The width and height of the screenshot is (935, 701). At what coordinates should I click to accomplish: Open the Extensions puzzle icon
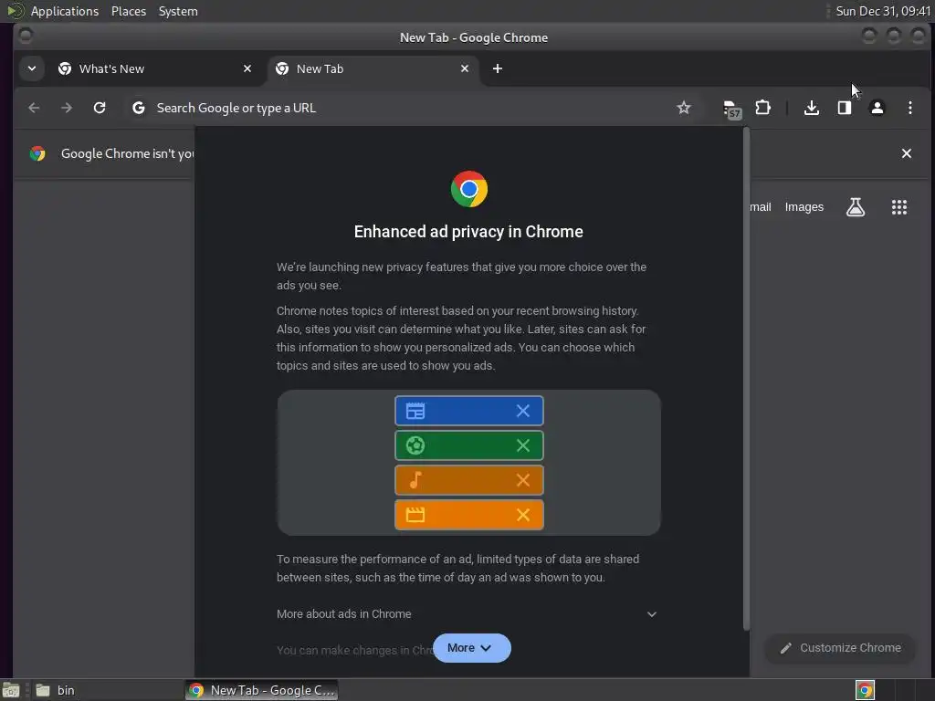(762, 108)
